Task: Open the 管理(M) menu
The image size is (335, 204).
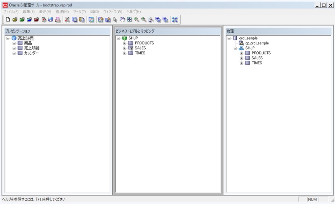Action: coord(62,12)
